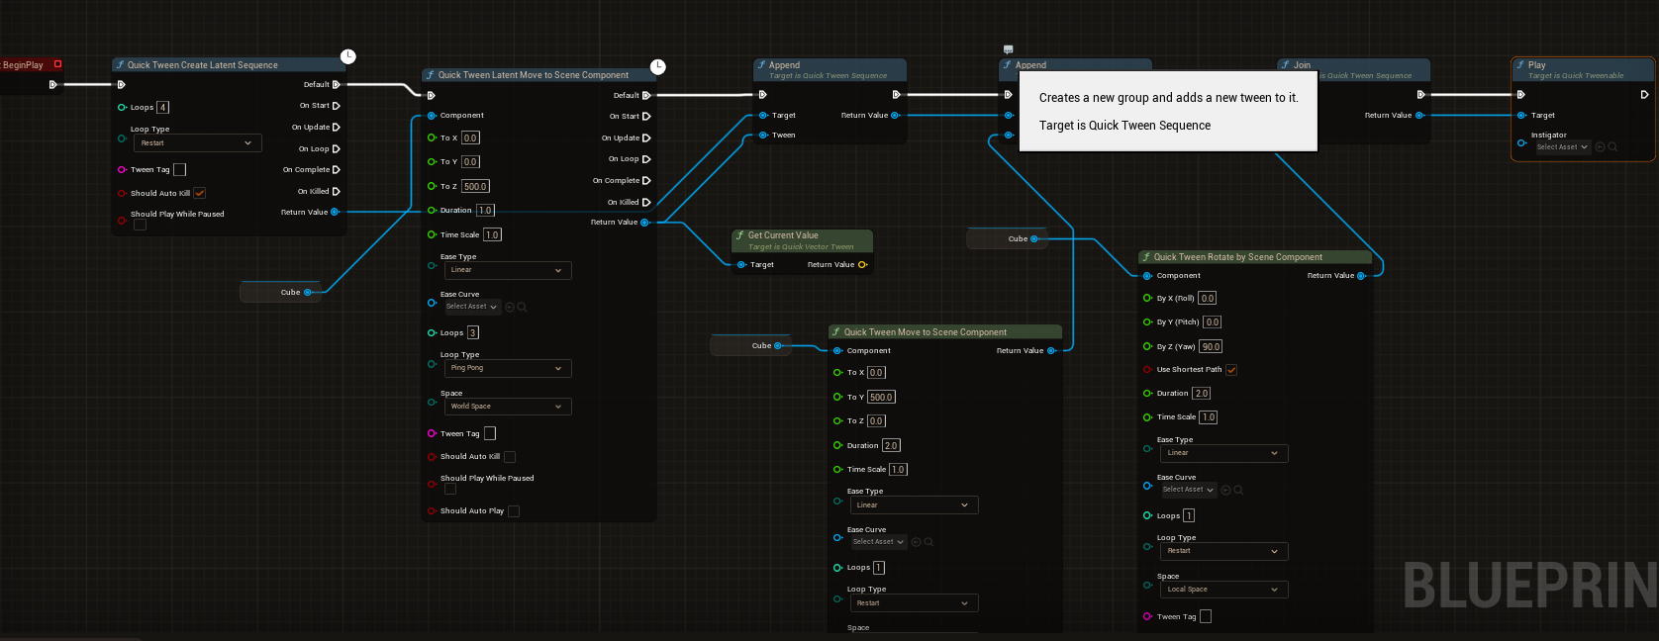
Task: Click the use-selected arrow icon in Rotate node Ease Curve
Action: [1225, 490]
